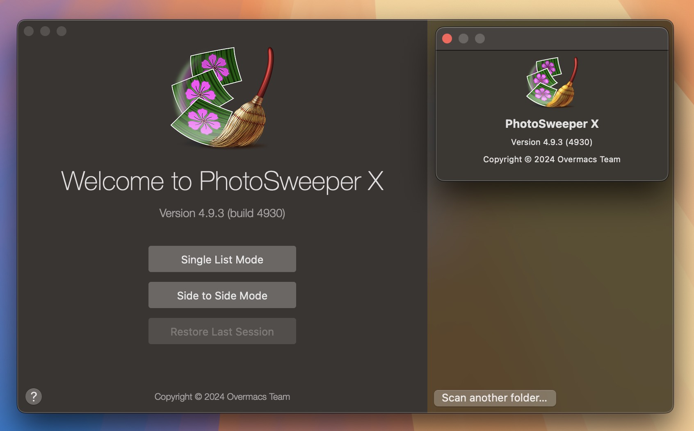Click the Welcome window's gray close button

(29, 31)
